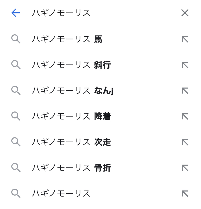This screenshot has height=209, width=201.
Task: Clear the search text with X
Action: pos(185,13)
